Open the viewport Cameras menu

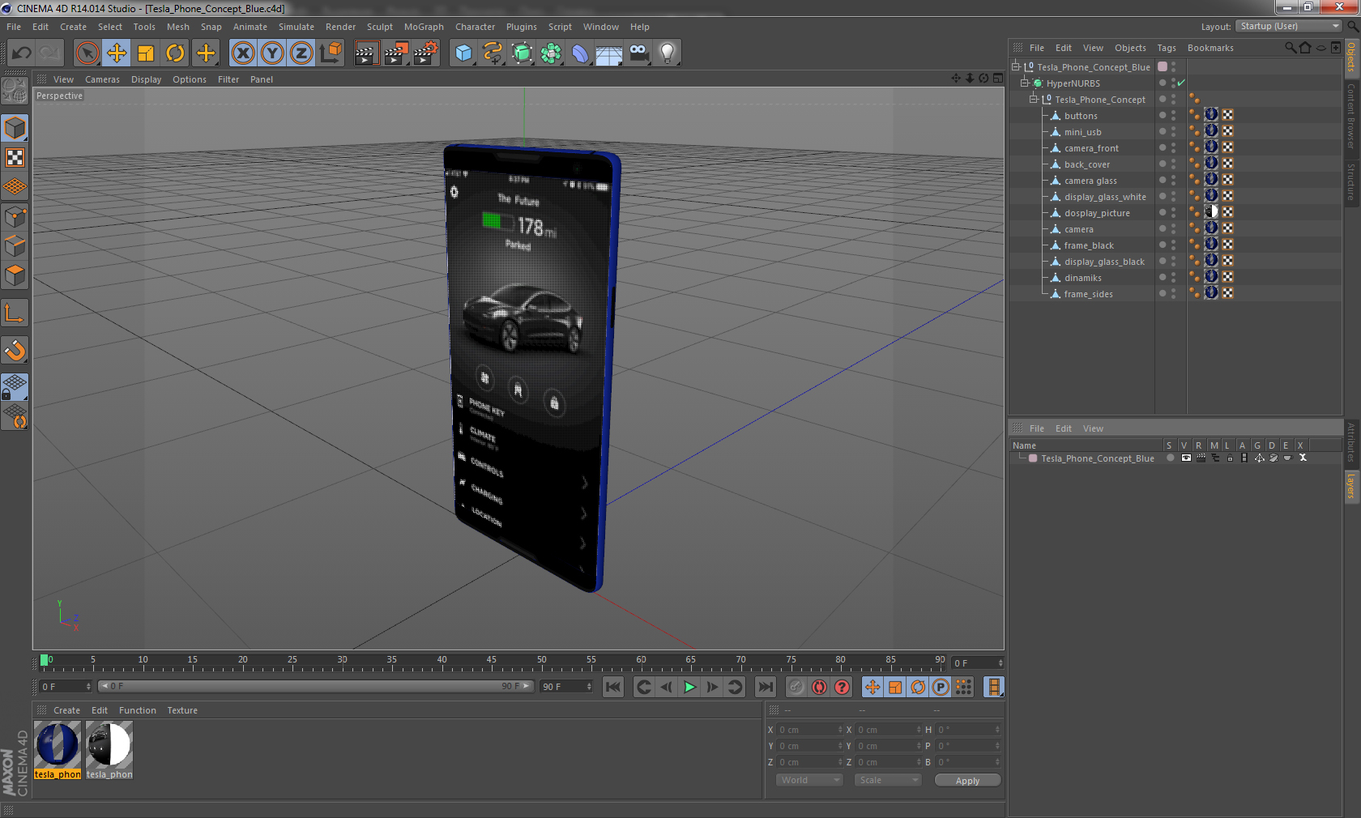(102, 79)
